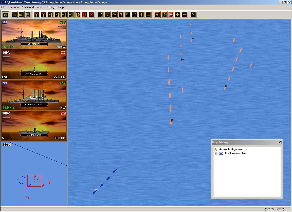
Task: Open help with the question mark icon
Action: click(x=193, y=15)
